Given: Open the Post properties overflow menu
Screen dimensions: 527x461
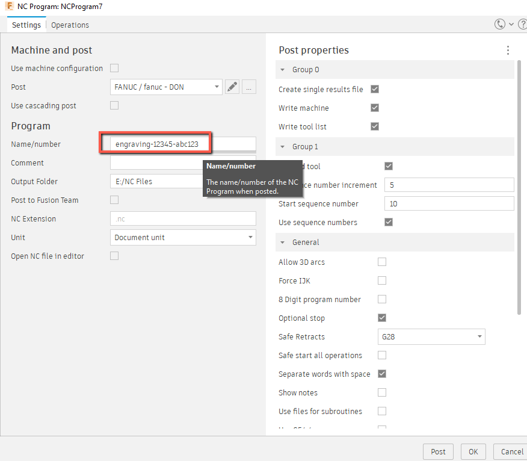Looking at the screenshot, I should [x=508, y=51].
